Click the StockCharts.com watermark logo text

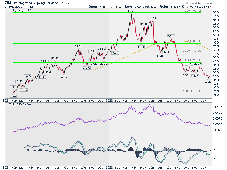(x=198, y=3)
